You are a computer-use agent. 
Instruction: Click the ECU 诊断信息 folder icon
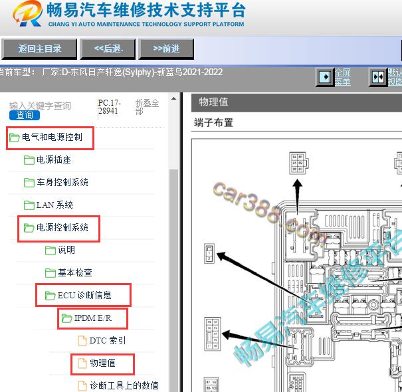50,296
